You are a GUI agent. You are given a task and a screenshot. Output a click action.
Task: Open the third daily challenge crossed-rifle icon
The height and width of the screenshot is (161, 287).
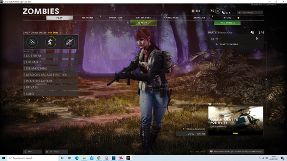[x=69, y=42]
